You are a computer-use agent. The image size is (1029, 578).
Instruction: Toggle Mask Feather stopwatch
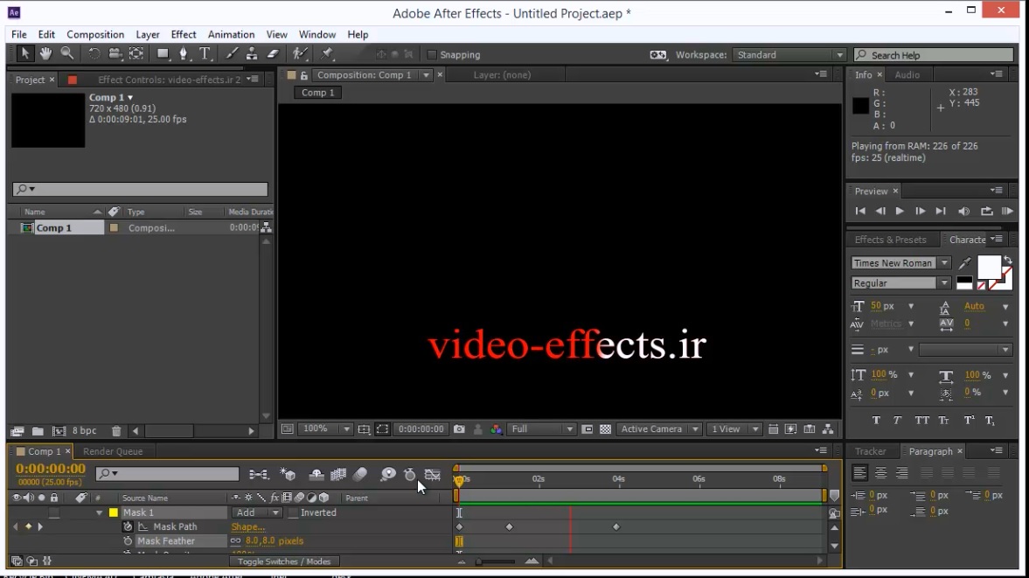coord(128,541)
